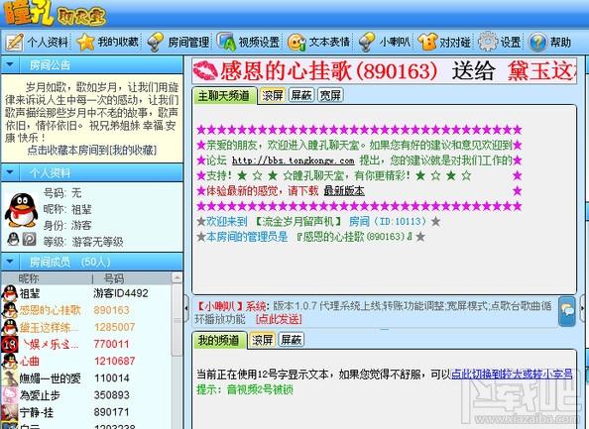
Task: Select member row 為愛止步 350893
Action: (86, 395)
